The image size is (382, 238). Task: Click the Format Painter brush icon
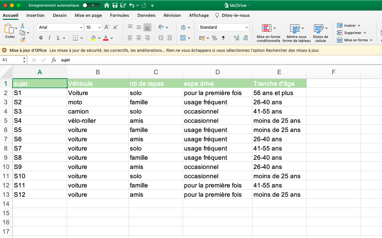[22, 40]
